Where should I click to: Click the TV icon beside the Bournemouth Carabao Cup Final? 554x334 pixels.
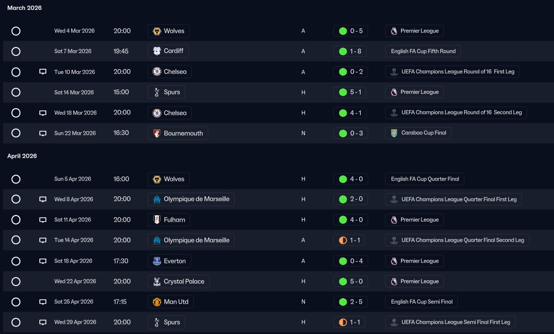coord(43,133)
